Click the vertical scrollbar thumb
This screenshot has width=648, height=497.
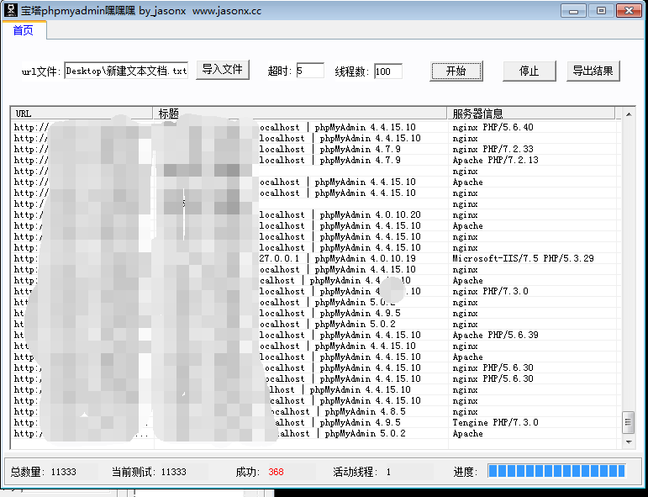tap(627, 422)
